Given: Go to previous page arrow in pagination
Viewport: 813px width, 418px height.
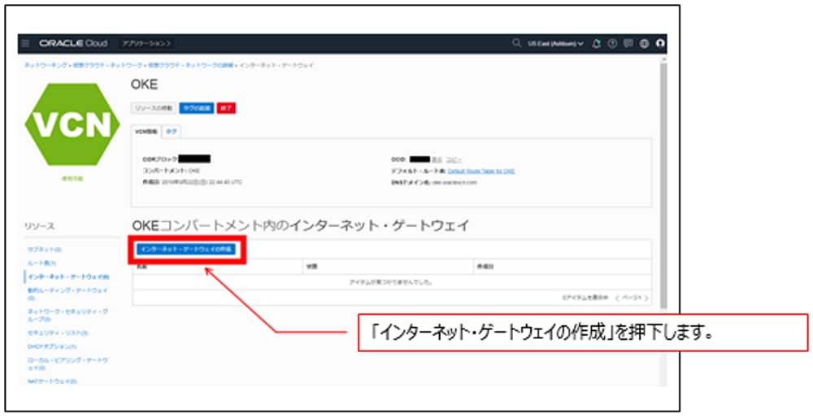Looking at the screenshot, I should point(618,298).
